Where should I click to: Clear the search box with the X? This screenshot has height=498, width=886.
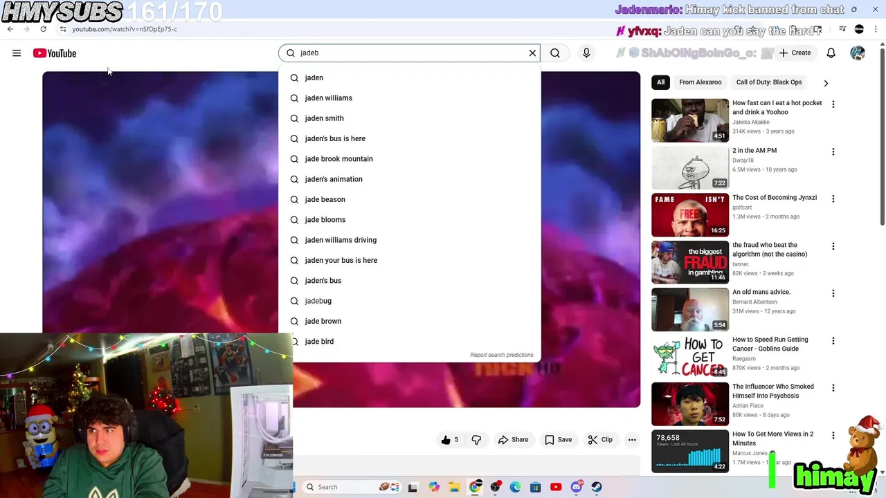click(x=532, y=53)
